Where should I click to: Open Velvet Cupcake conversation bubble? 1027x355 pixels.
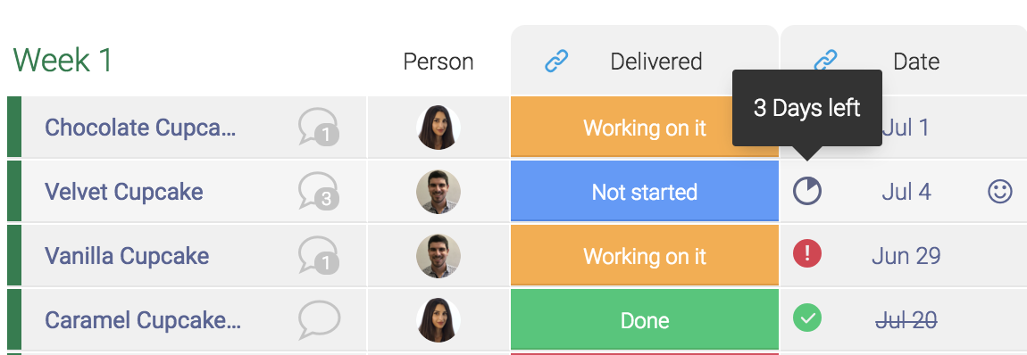point(318,191)
